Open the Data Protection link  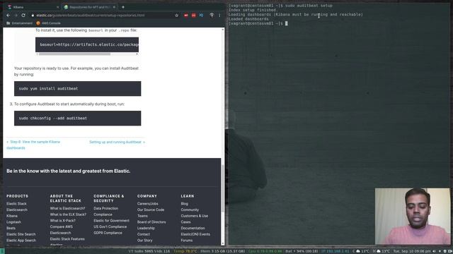[x=105, y=208]
